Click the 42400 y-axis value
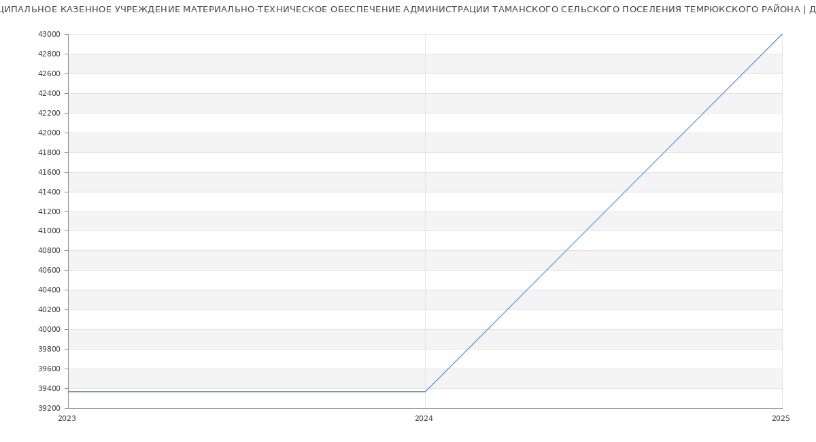Image resolution: width=816 pixels, height=442 pixels. [x=49, y=94]
